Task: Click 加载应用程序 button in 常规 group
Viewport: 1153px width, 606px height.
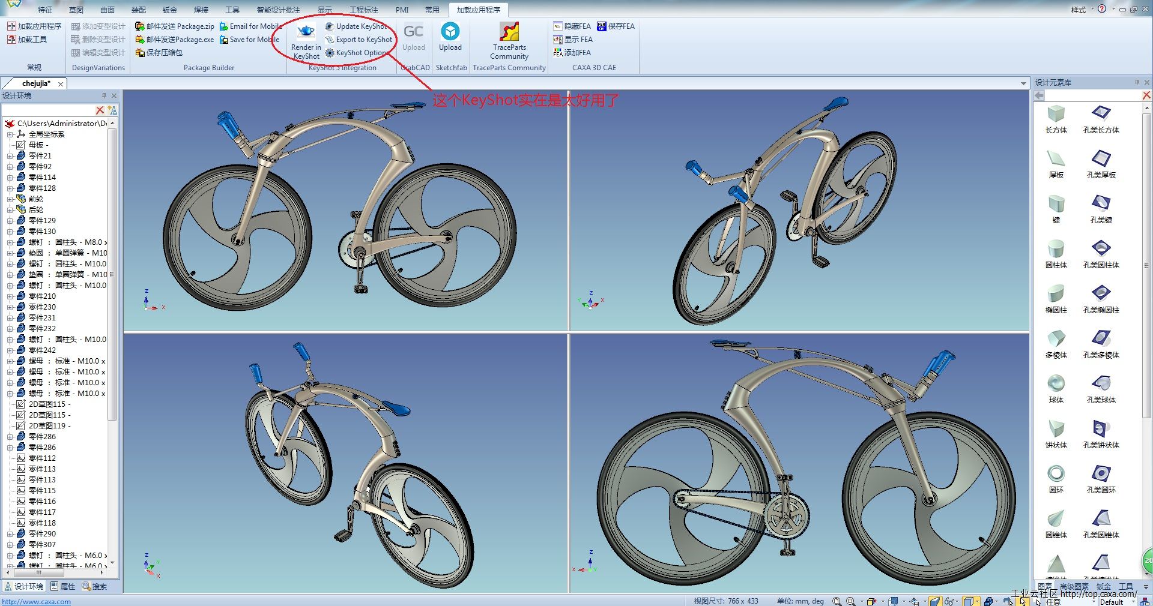Action: (x=34, y=26)
